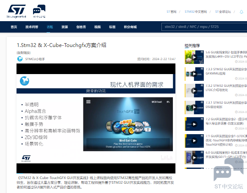Viewport: 247px width, 193px height.
Task: Open the 7.3.2 STM32 GUI开发技能分享 title
Action: pos(226,88)
